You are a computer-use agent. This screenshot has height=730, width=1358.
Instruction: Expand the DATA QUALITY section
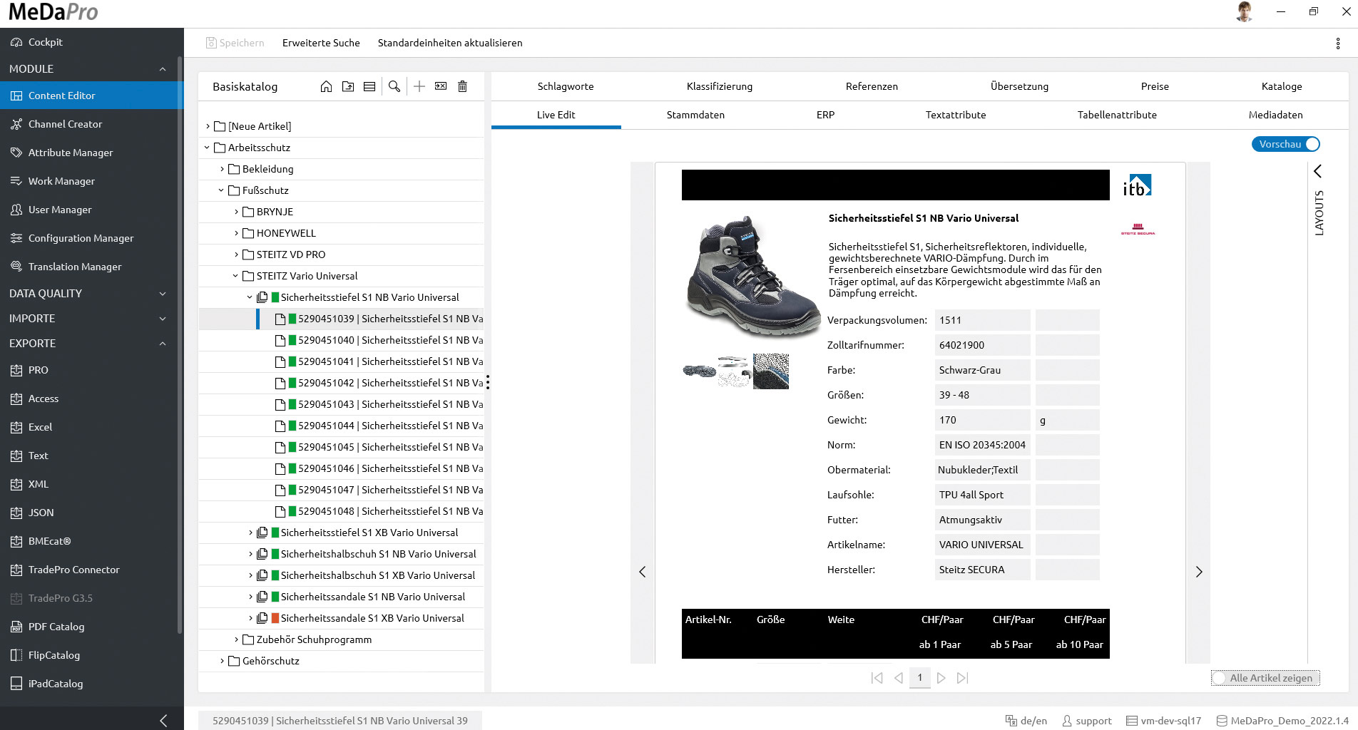point(163,294)
